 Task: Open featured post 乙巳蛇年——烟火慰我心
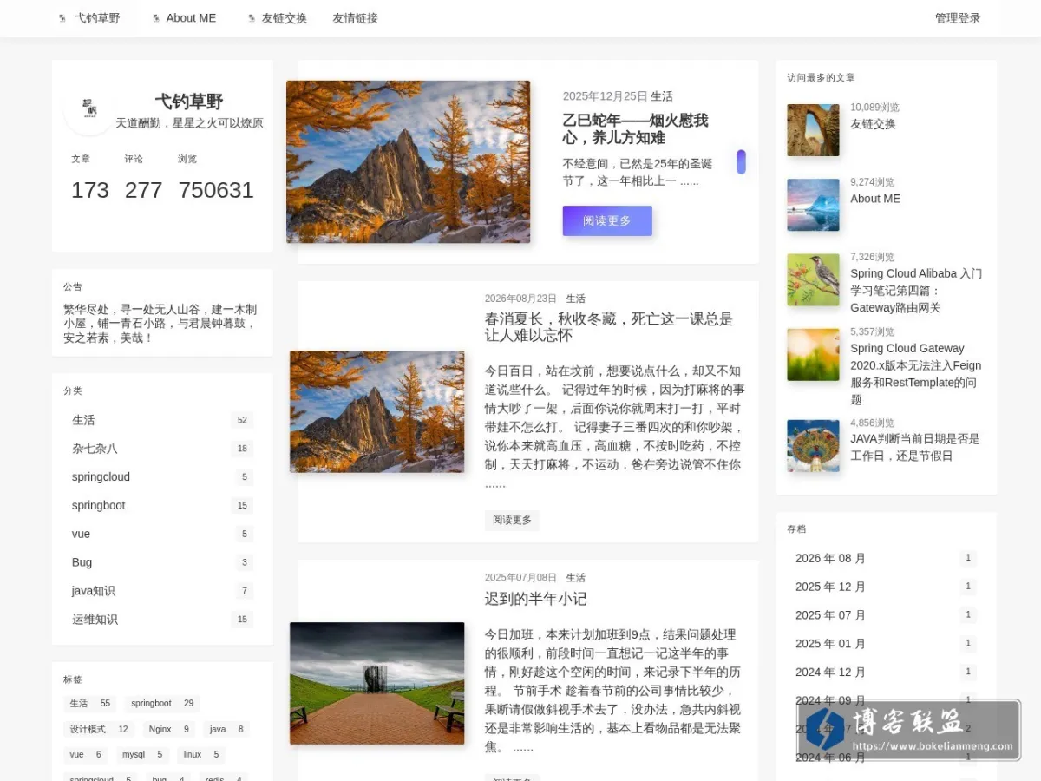(x=635, y=129)
